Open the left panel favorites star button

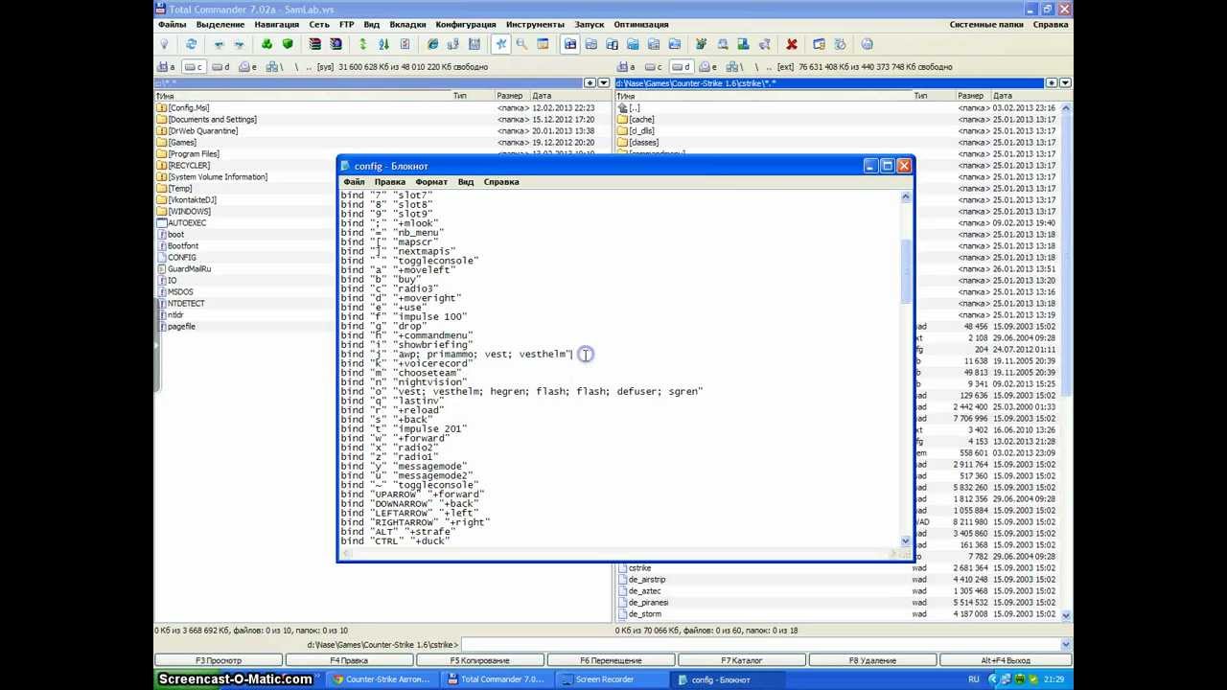click(590, 83)
